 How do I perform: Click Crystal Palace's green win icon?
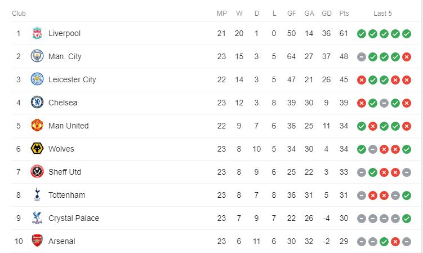[407, 219]
